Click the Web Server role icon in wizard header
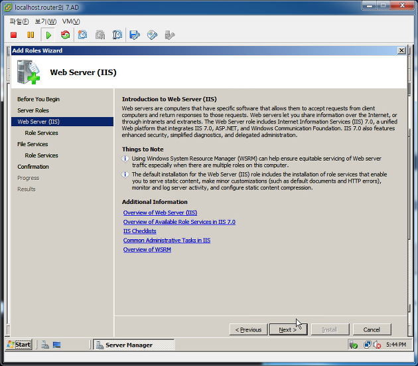The width and height of the screenshot is (418, 366). (29, 72)
